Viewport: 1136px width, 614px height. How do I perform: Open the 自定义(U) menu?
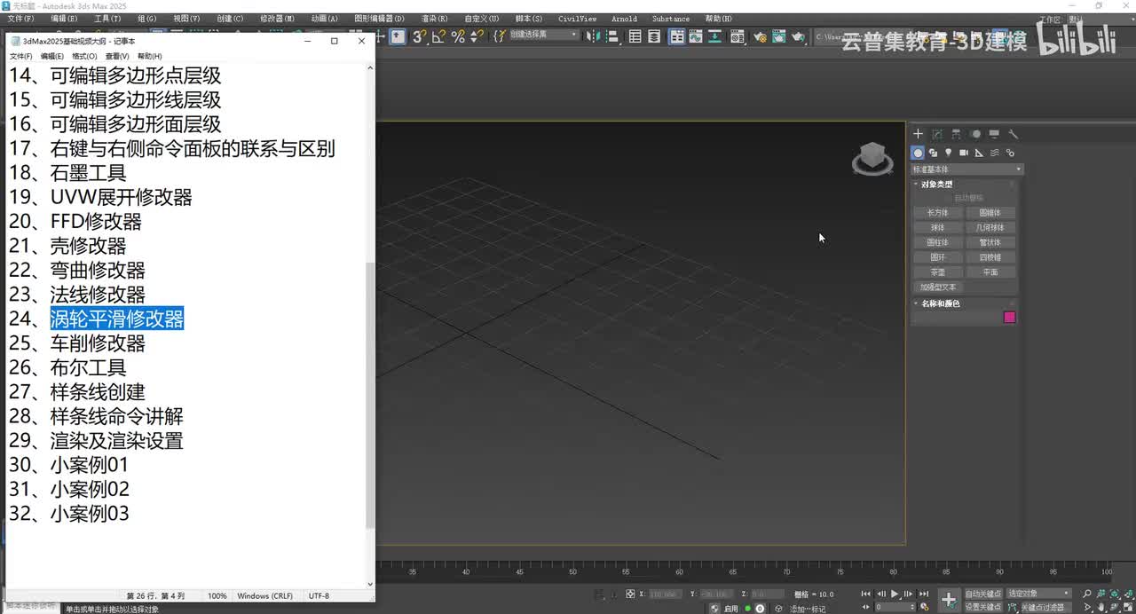pyautogui.click(x=482, y=19)
